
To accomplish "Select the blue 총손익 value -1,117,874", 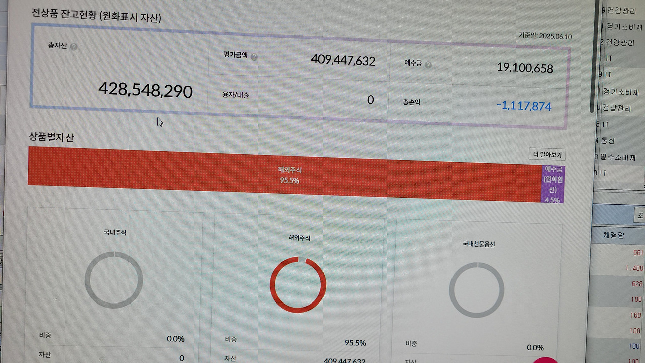I will 524,106.
